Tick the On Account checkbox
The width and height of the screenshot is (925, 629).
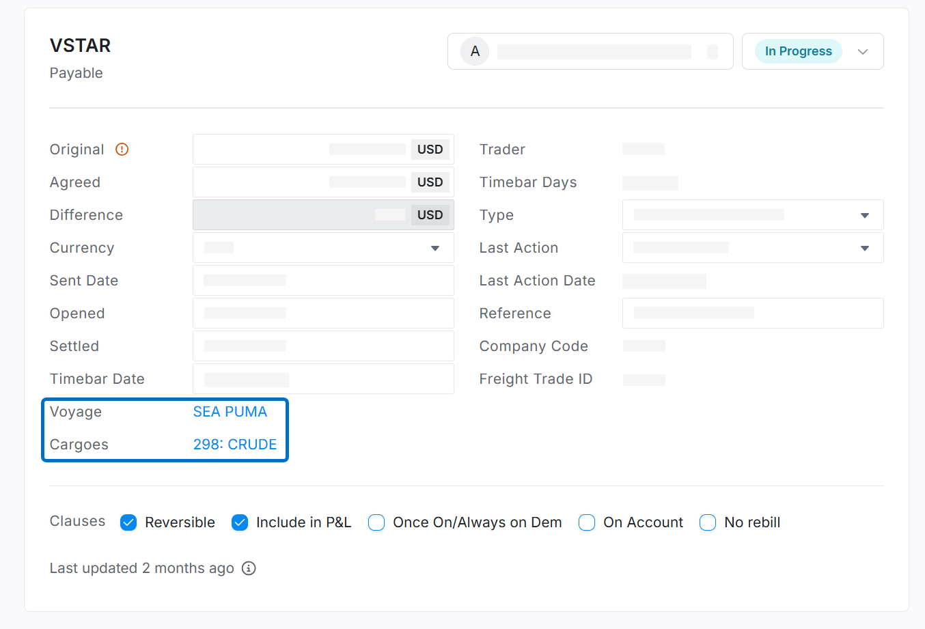click(587, 522)
